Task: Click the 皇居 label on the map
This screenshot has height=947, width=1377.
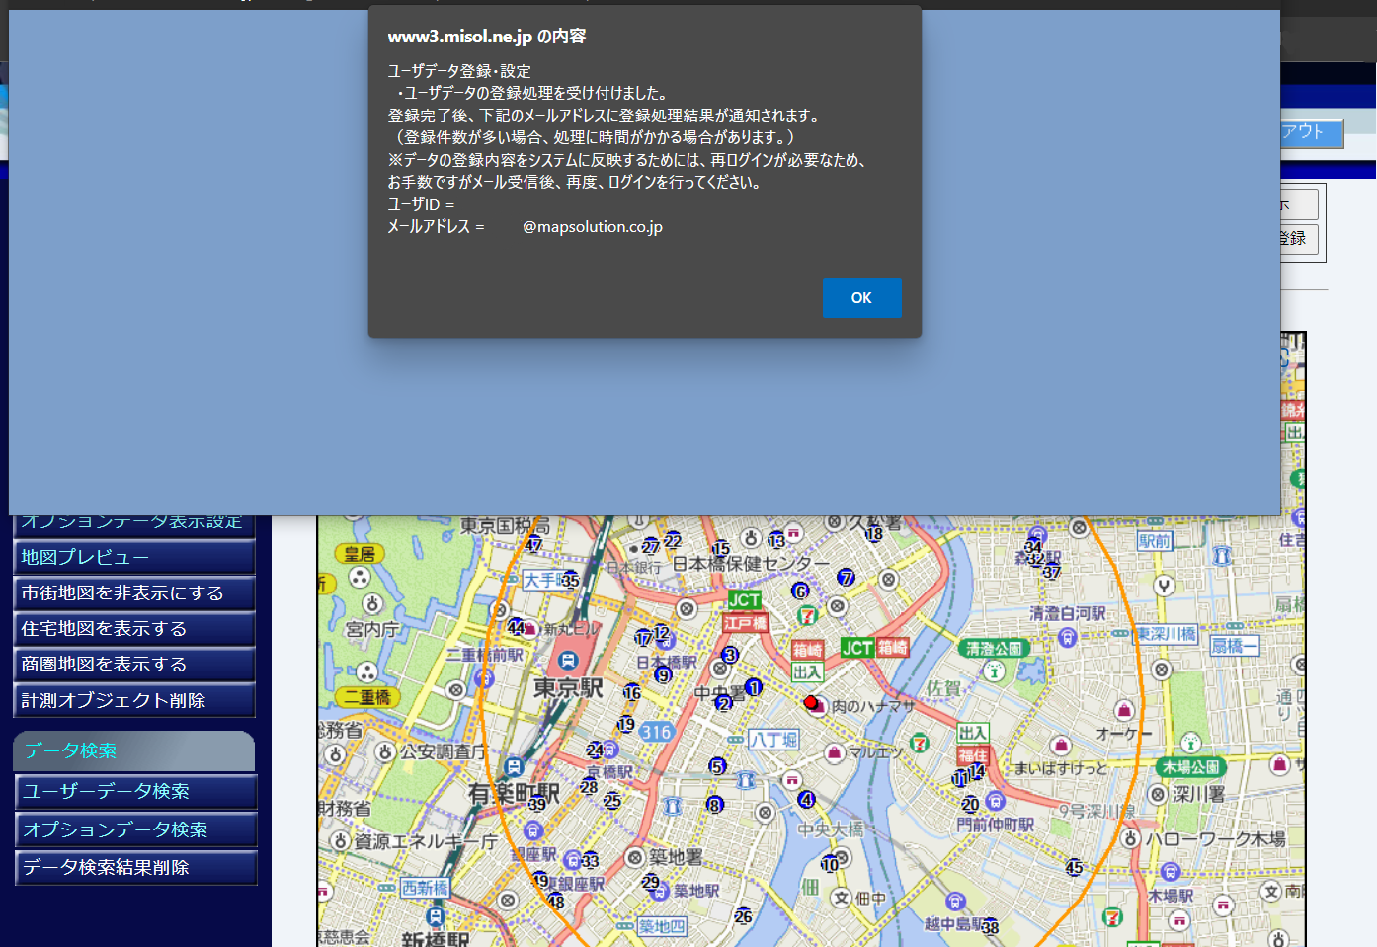Action: pyautogui.click(x=361, y=554)
